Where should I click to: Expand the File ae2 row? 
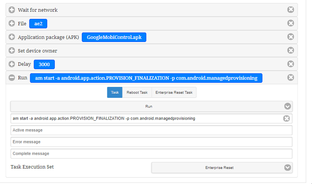tap(12, 23)
